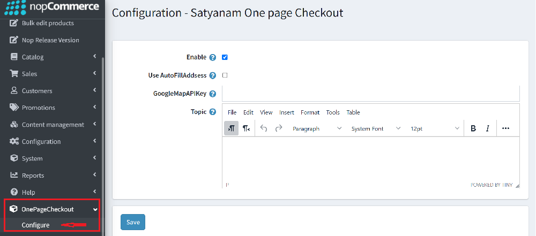
Task: Expand the System menu chevron
Action: pyautogui.click(x=95, y=158)
